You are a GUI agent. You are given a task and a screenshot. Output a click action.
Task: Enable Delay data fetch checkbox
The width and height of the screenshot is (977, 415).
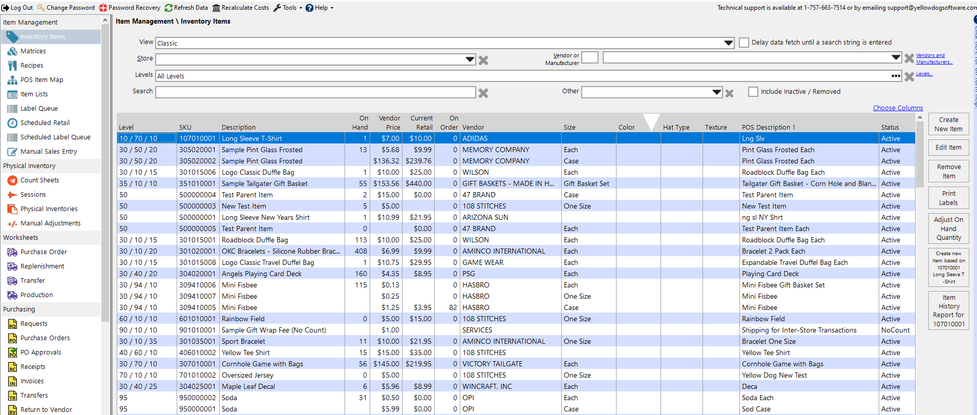coord(744,43)
